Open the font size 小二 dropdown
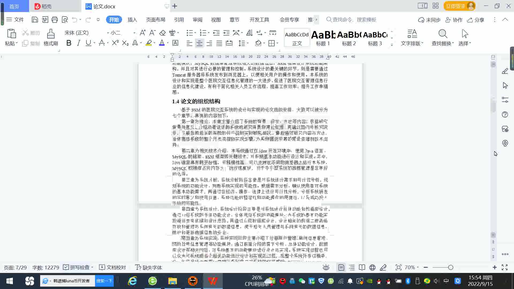Viewport: 514px width, 289px height. (x=134, y=33)
